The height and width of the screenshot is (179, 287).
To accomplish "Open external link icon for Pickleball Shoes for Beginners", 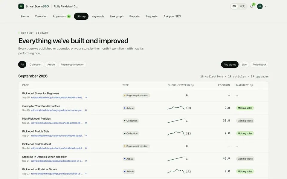I will coord(86,98).
